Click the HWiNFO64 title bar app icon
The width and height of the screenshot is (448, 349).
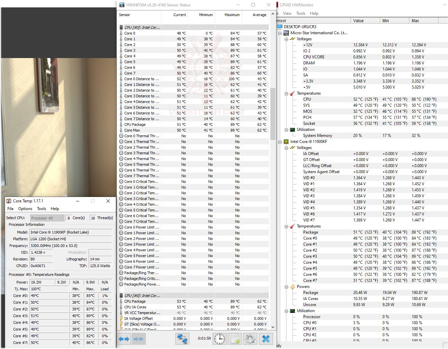pos(122,5)
